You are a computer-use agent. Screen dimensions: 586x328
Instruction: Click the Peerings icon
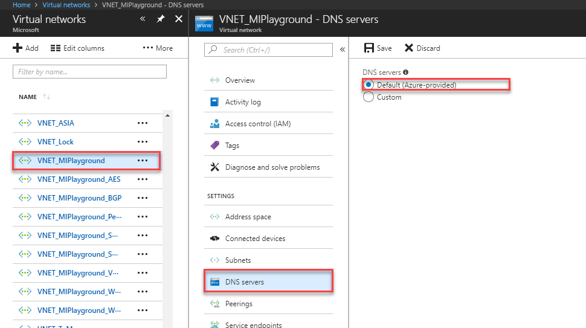pyautogui.click(x=214, y=304)
